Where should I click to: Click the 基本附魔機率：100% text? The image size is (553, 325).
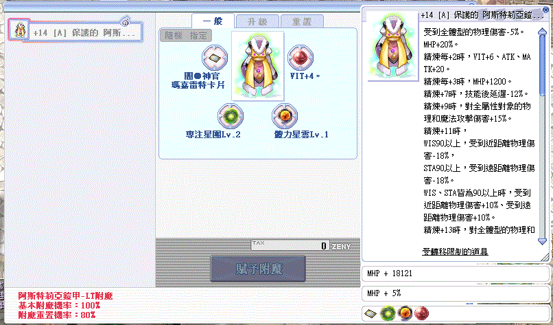click(59, 305)
